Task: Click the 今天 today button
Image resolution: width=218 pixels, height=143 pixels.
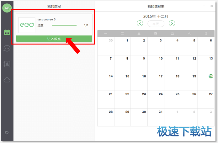Action: pyautogui.click(x=156, y=24)
